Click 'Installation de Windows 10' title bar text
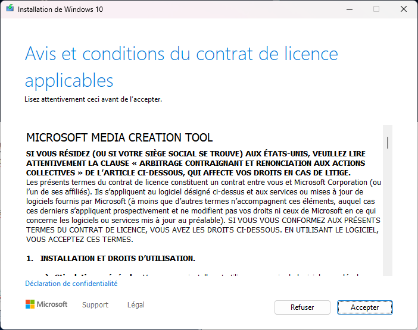This screenshot has width=418, height=330. point(60,10)
